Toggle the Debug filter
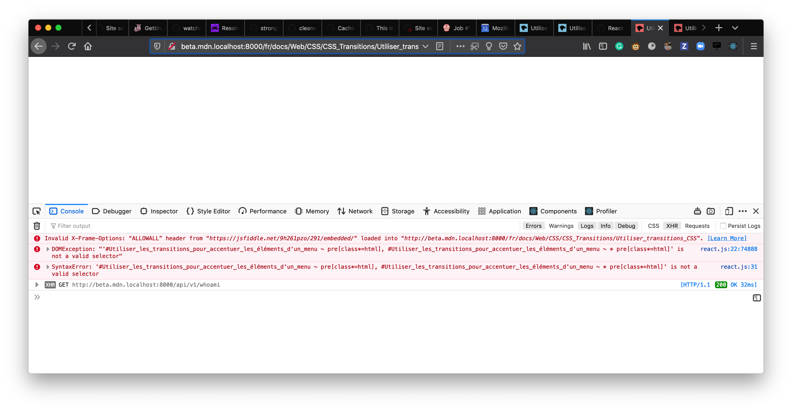The width and height of the screenshot is (792, 411). pos(626,226)
